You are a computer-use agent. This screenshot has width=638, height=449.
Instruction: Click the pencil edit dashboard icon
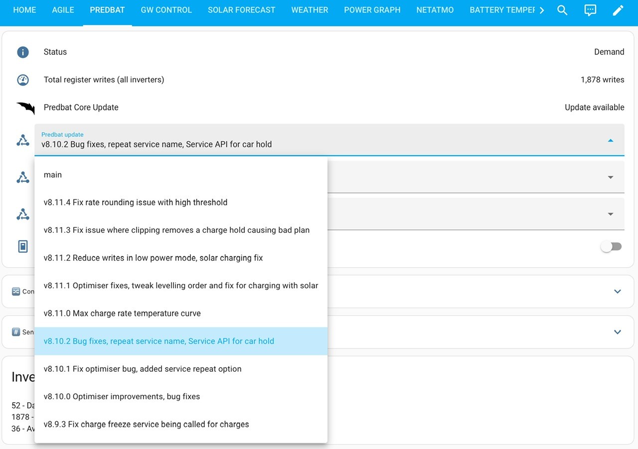[x=618, y=10]
